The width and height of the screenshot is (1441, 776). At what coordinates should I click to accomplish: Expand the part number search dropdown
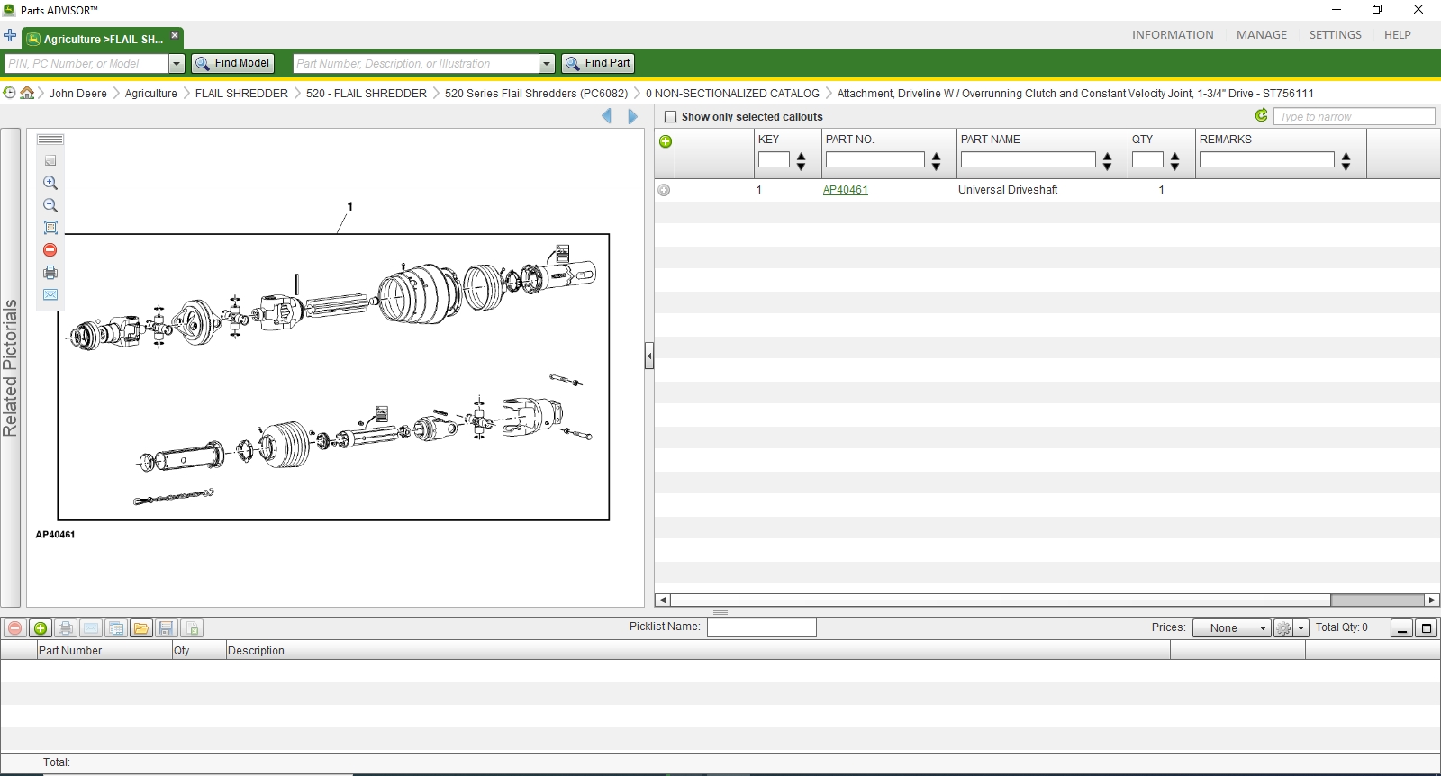pyautogui.click(x=547, y=64)
